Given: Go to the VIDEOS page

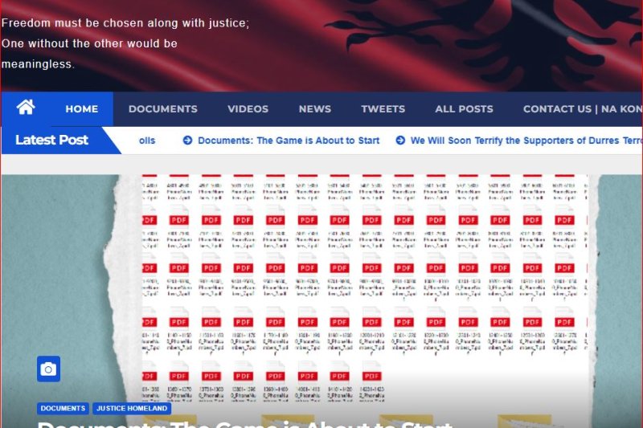Looking at the screenshot, I should click(248, 109).
